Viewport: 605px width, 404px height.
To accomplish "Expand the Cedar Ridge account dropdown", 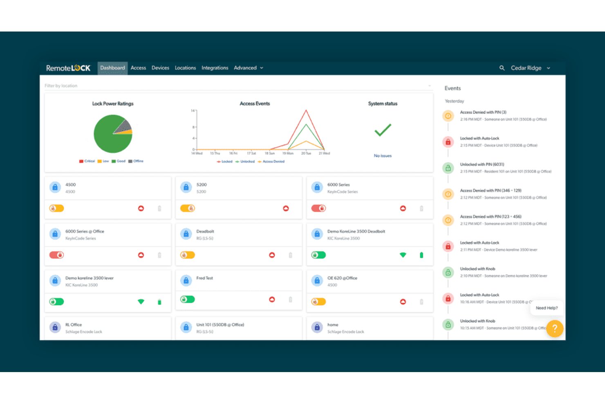I will [x=531, y=68].
